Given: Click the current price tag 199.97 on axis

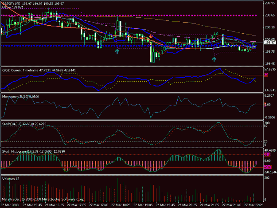Looking at the screenshot, I should [x=270, y=43].
